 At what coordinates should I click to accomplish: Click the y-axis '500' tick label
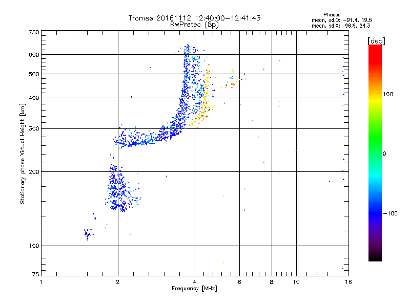pos(34,74)
